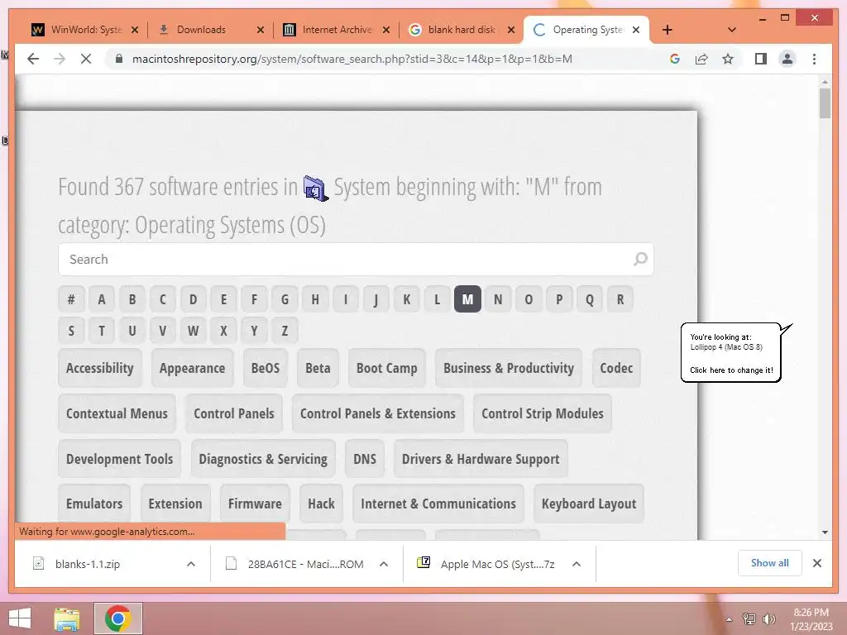Click the site lock icon
Screen dimensions: 847x635
118,59
